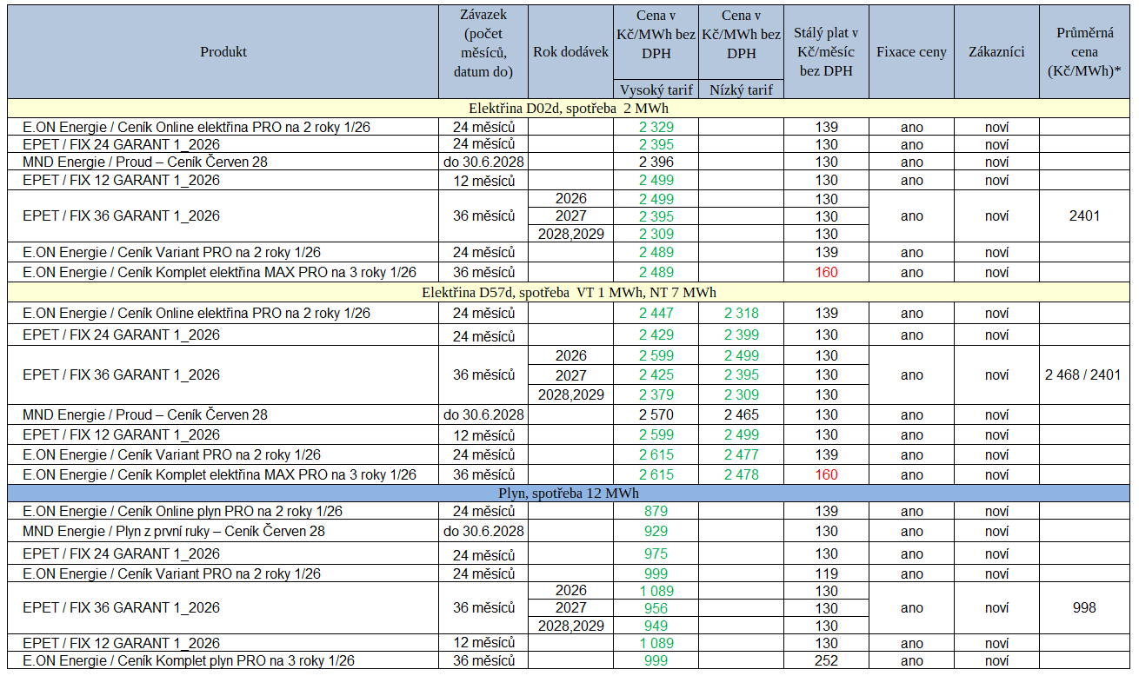
Task: Select E.ON Ceník Online plyn PRO product cell
Action: pyautogui.click(x=183, y=511)
